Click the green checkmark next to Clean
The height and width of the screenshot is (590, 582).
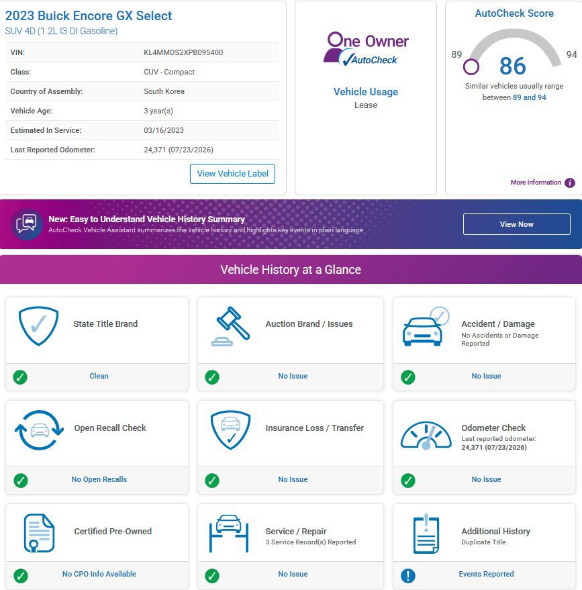(x=20, y=377)
